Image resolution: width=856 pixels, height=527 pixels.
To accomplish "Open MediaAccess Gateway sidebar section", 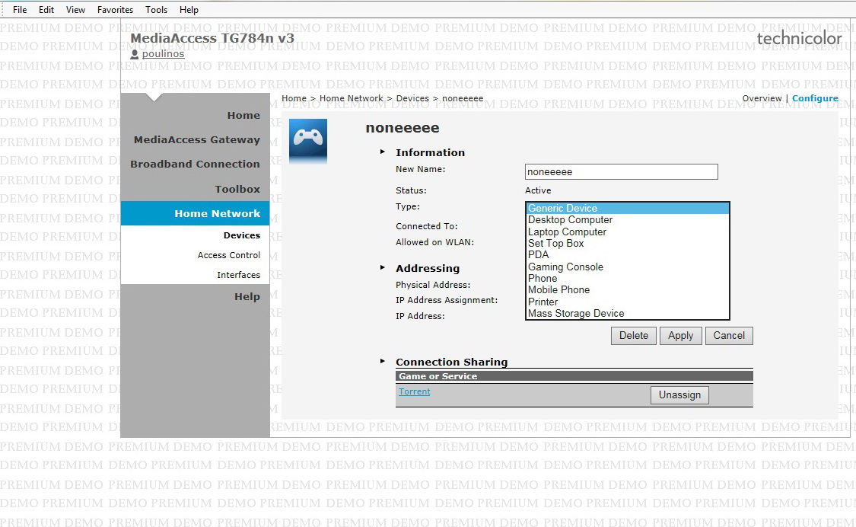I will (196, 140).
